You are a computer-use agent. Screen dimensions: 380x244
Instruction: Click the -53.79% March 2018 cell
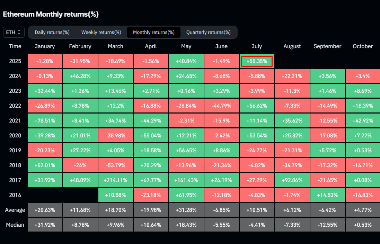[x=115, y=165]
